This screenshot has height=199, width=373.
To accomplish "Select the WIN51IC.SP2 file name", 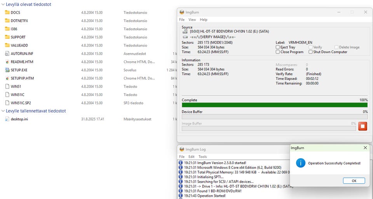I will tap(21, 103).
